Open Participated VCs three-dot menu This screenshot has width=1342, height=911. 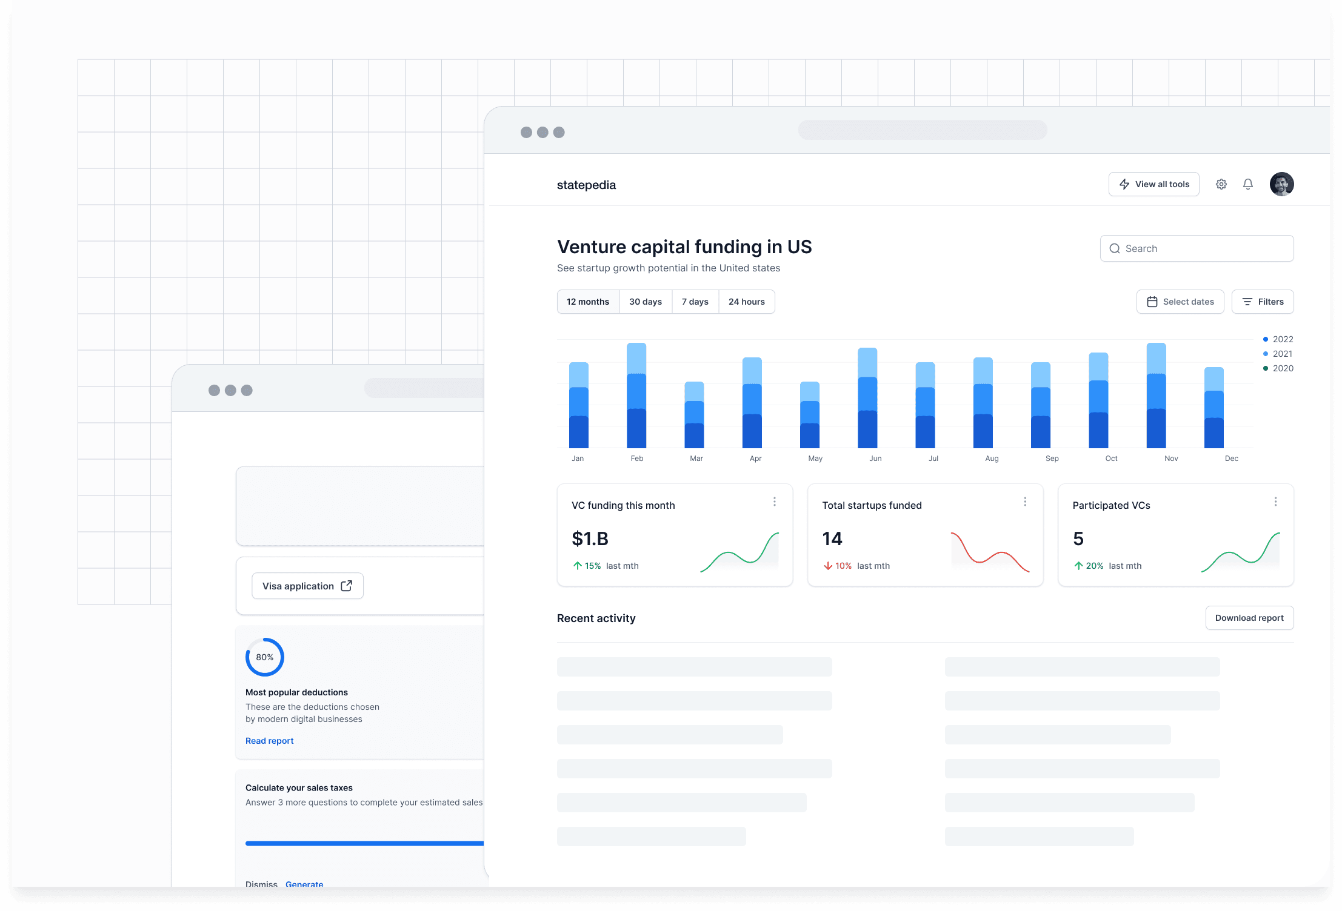point(1275,502)
